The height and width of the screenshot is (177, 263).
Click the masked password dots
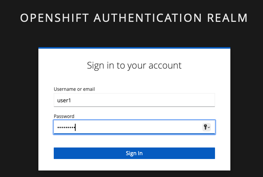[66, 128]
